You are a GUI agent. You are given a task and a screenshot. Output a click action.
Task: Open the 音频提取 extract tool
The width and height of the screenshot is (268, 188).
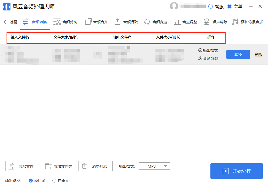[x=126, y=22]
